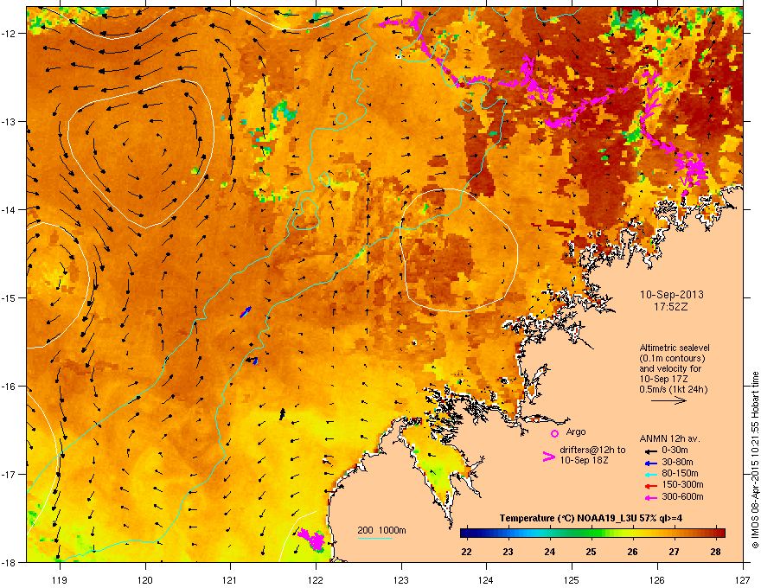Click the 300-600m depth label

tap(682, 496)
